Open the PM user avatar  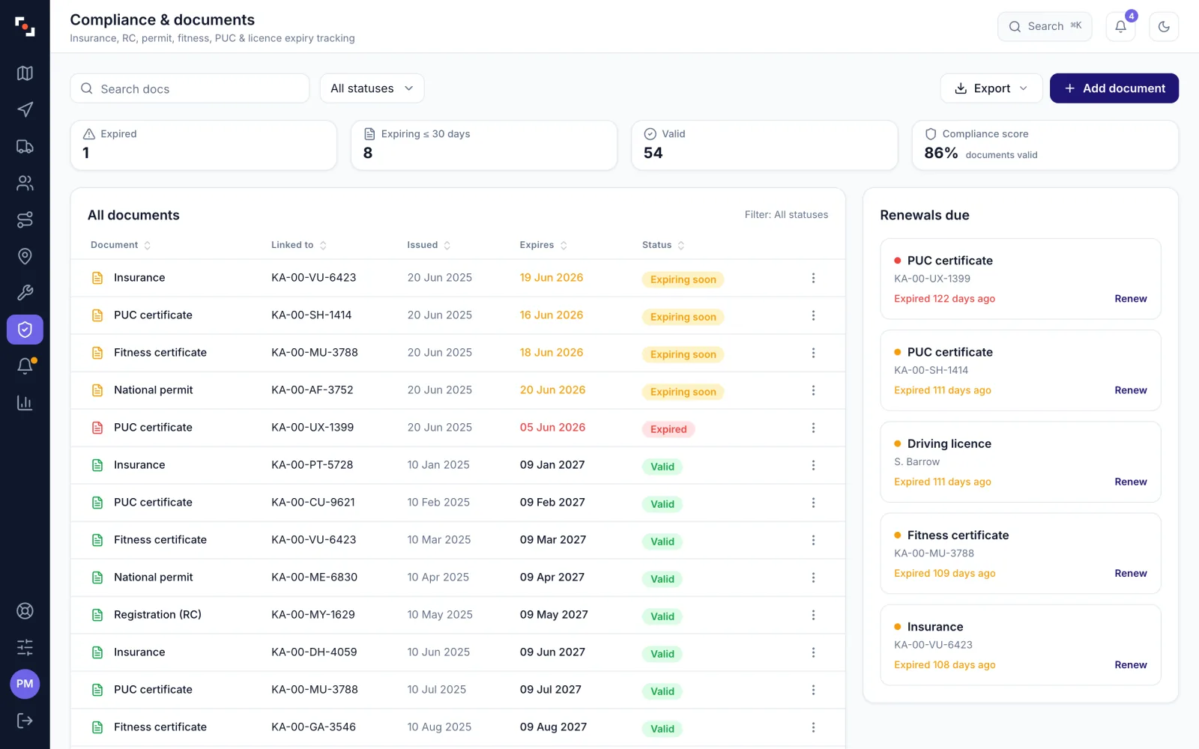(25, 684)
